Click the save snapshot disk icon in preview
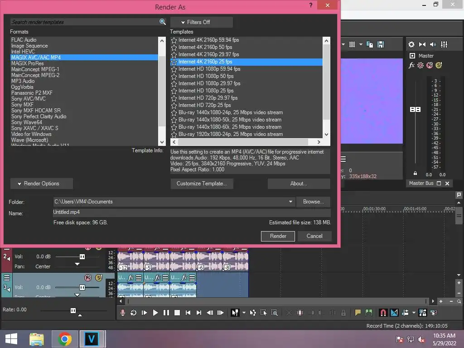Image resolution: width=464 pixels, height=348 pixels. [381, 44]
